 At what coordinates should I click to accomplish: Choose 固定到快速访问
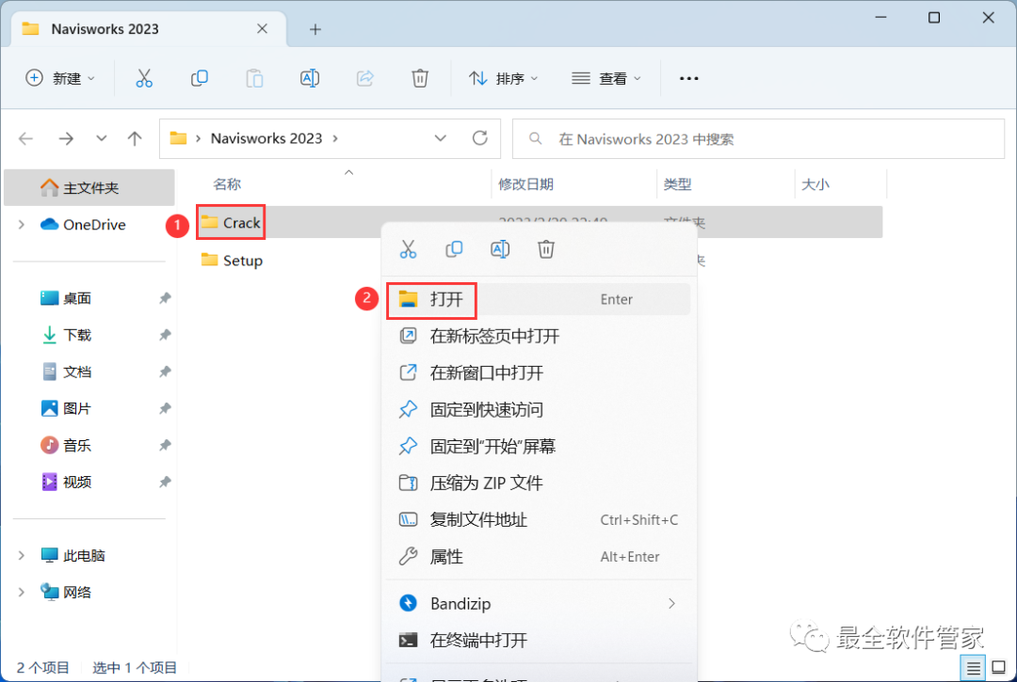click(x=539, y=410)
